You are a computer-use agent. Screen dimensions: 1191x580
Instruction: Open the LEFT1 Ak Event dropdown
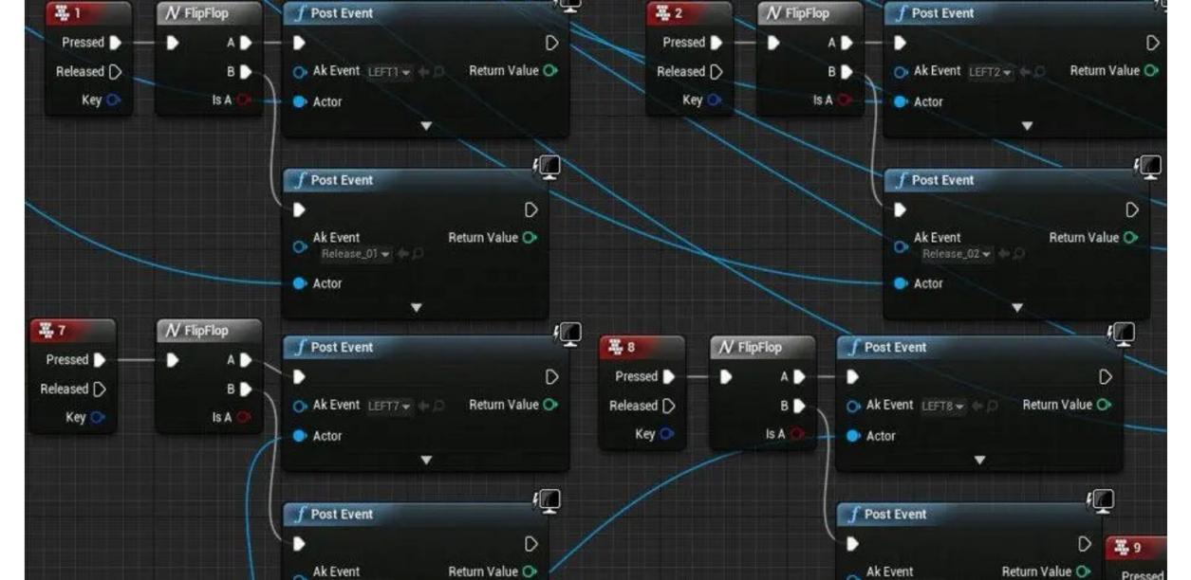[x=389, y=72]
